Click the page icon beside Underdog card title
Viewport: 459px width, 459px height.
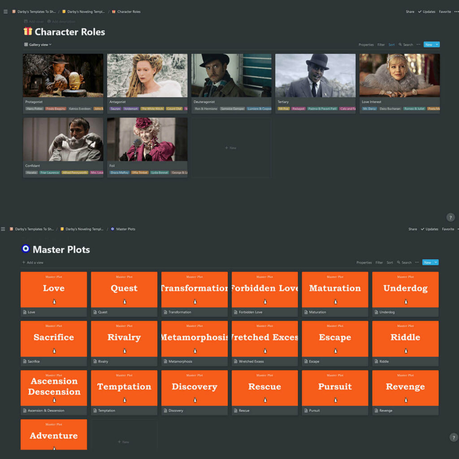click(x=376, y=312)
